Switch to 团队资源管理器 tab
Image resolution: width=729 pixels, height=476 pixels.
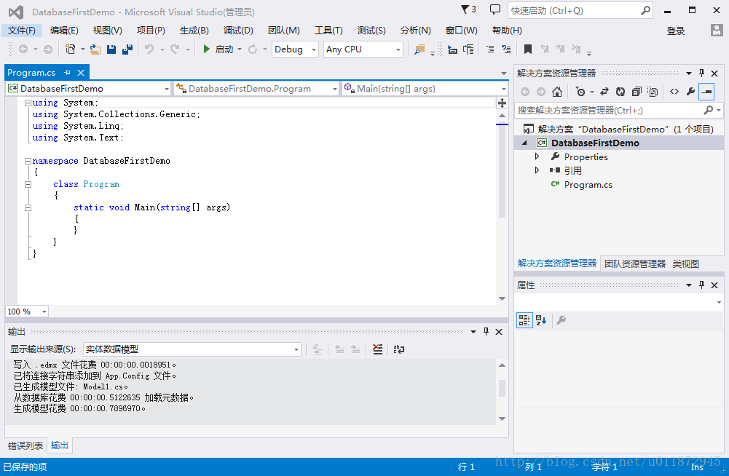(634, 263)
